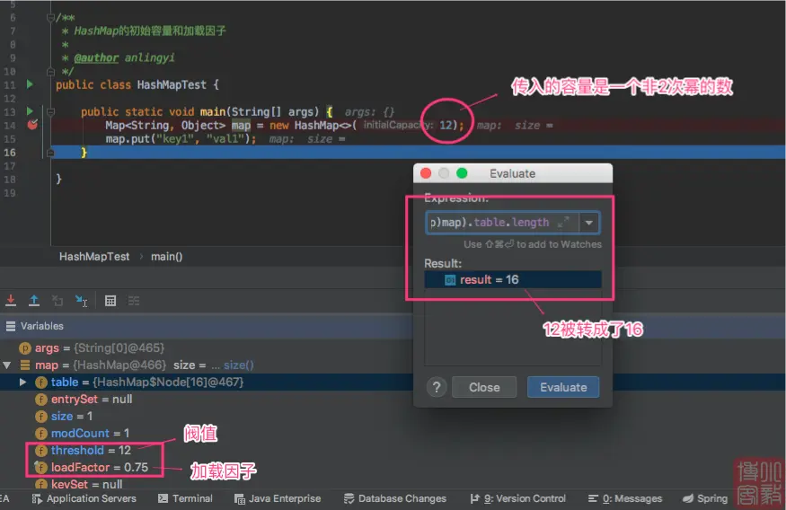Click the run gutter arrow beside HashMapTest class
786x510 pixels.
click(30, 84)
